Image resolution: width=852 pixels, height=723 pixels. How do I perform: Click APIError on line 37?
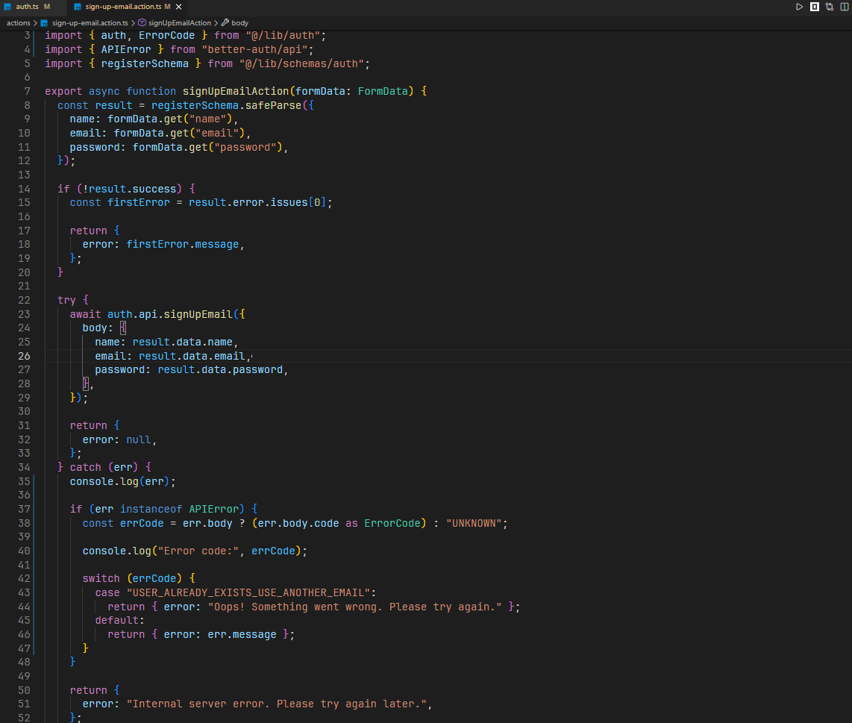tap(213, 510)
